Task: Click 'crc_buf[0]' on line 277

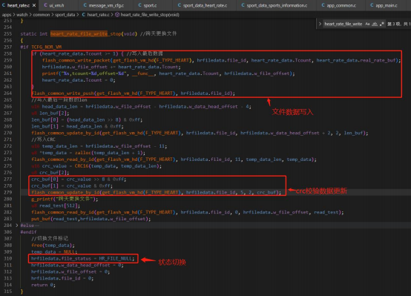Action: [45, 179]
